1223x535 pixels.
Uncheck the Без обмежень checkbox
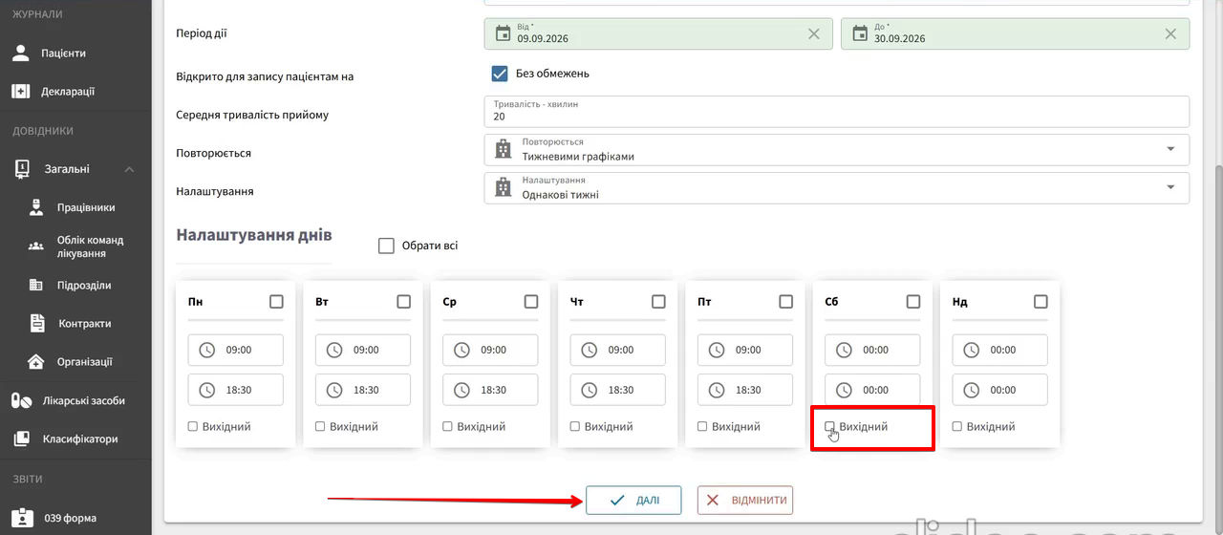(x=499, y=74)
